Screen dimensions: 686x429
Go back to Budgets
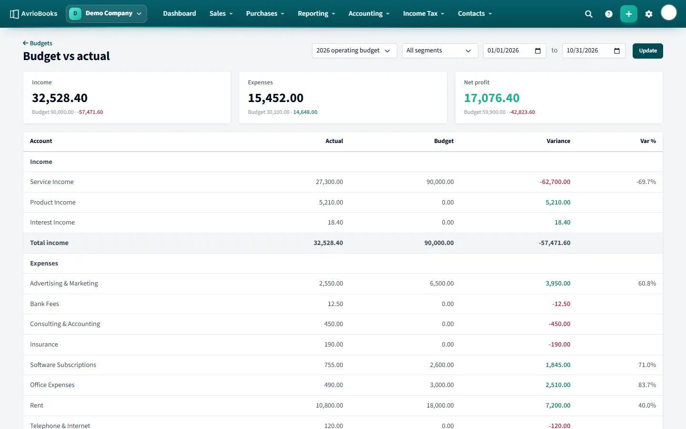pyautogui.click(x=38, y=43)
